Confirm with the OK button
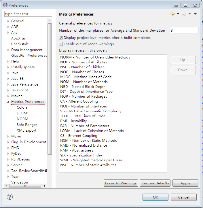Screen dimensions: 203x208 [x=155, y=197]
